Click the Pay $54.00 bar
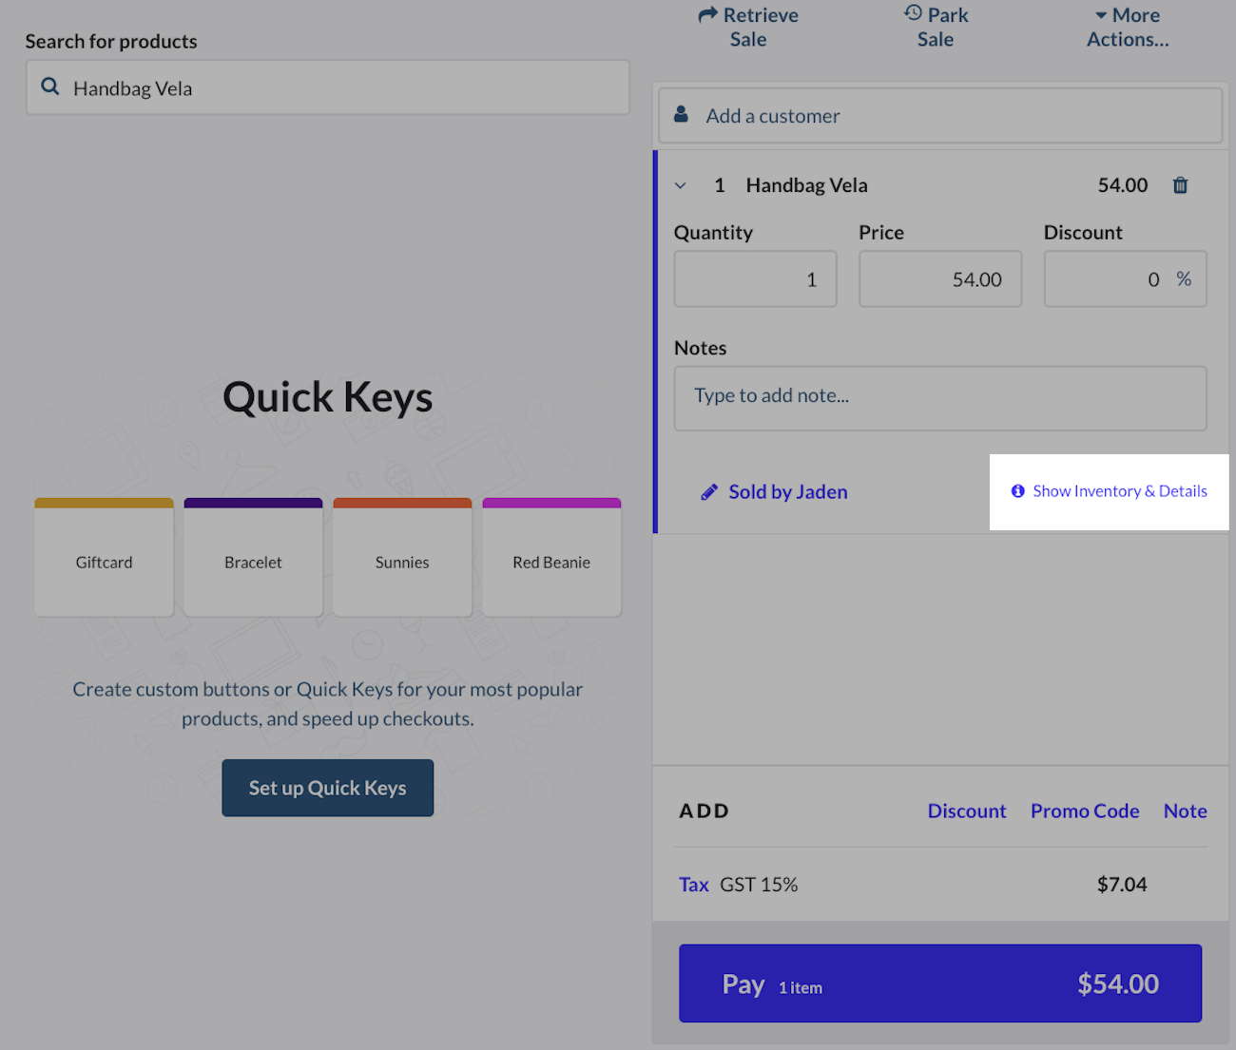The image size is (1236, 1050). pos(940,983)
